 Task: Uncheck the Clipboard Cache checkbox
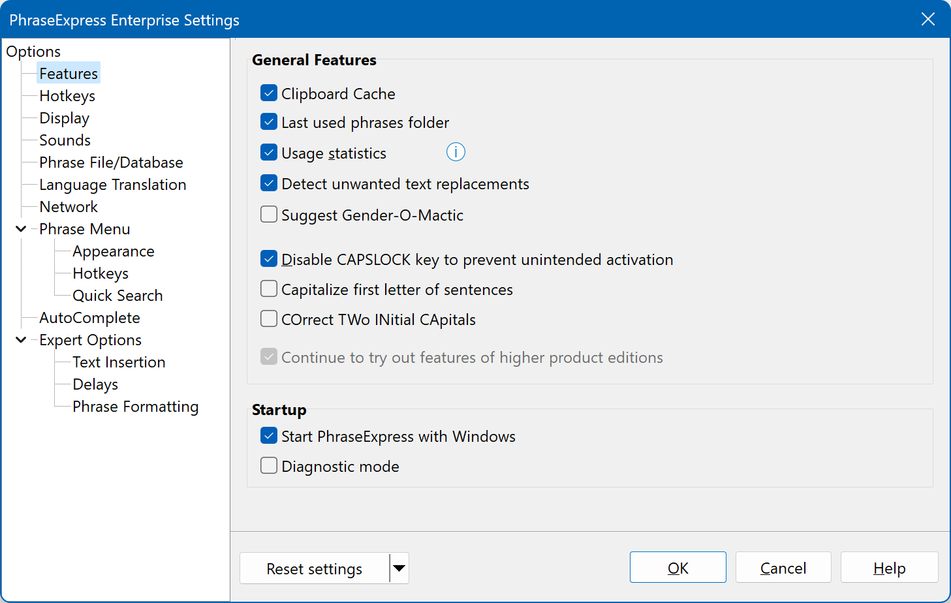pyautogui.click(x=269, y=93)
